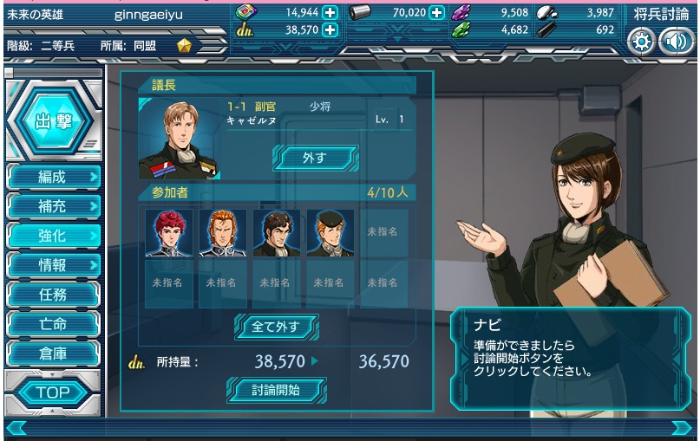
Task: Open settings gear icon
Action: [642, 42]
